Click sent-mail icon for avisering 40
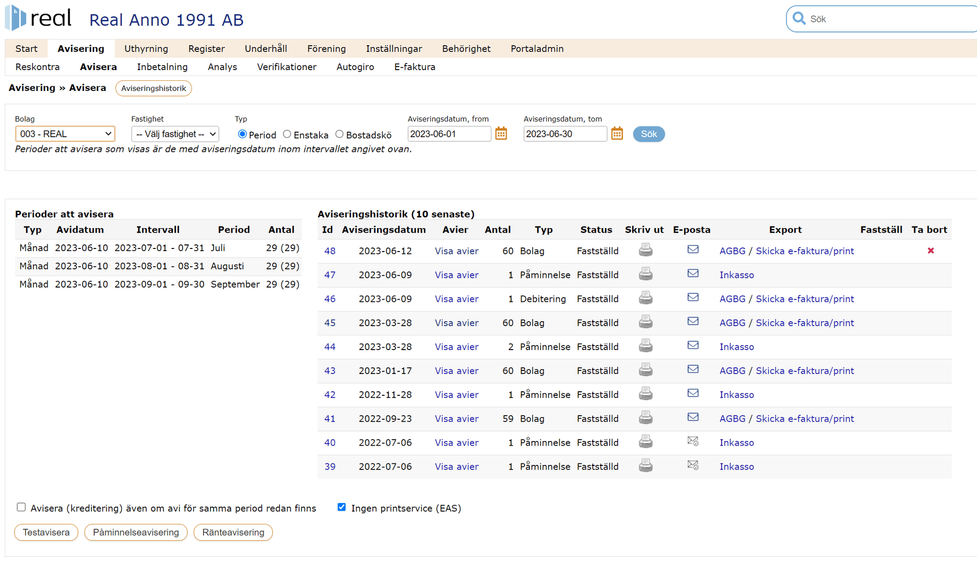 click(693, 441)
